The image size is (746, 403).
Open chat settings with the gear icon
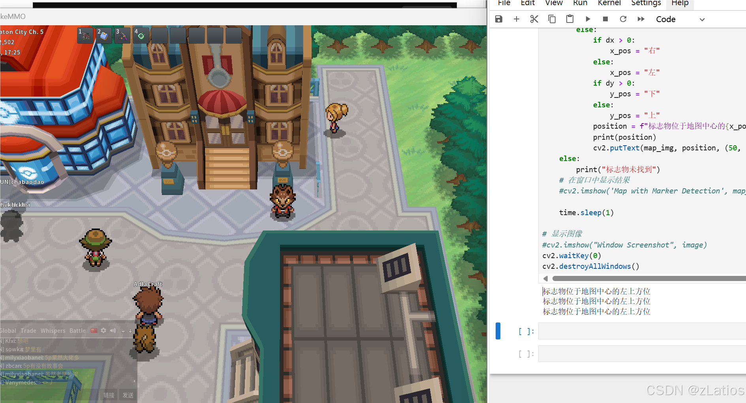(x=103, y=330)
